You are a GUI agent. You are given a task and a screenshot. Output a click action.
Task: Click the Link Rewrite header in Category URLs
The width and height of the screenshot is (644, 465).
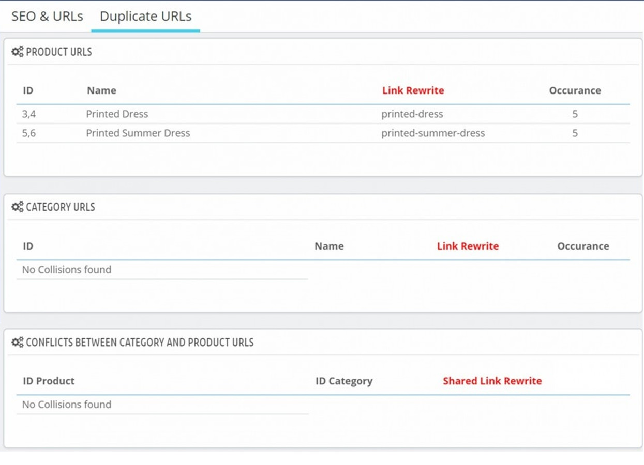click(x=468, y=246)
